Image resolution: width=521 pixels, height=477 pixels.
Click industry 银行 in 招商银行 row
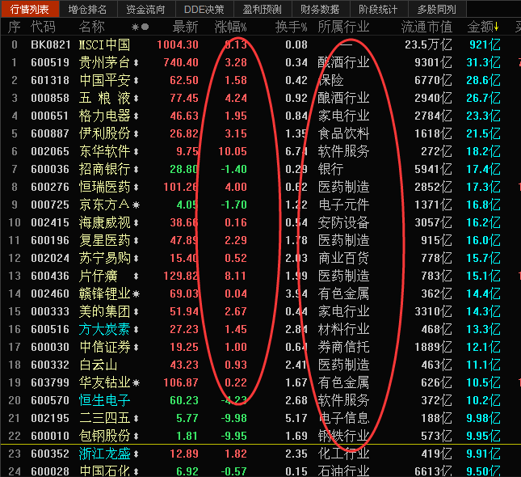330,169
